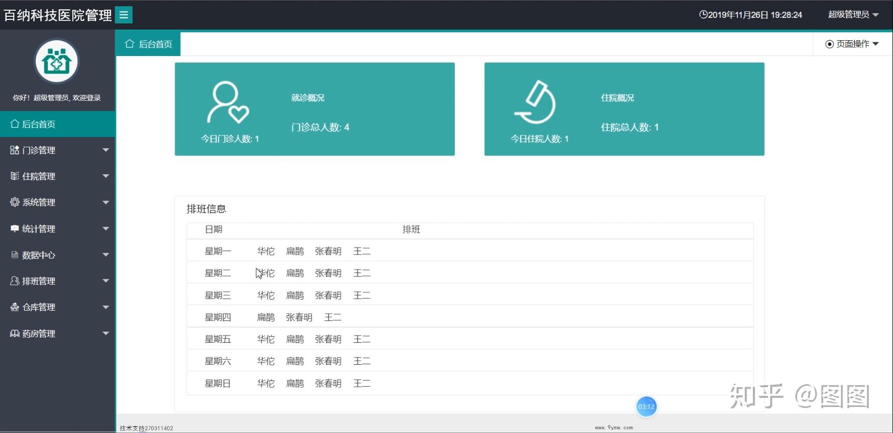Click the 星期六 row label
Viewport: 893px width, 433px height.
pos(218,361)
